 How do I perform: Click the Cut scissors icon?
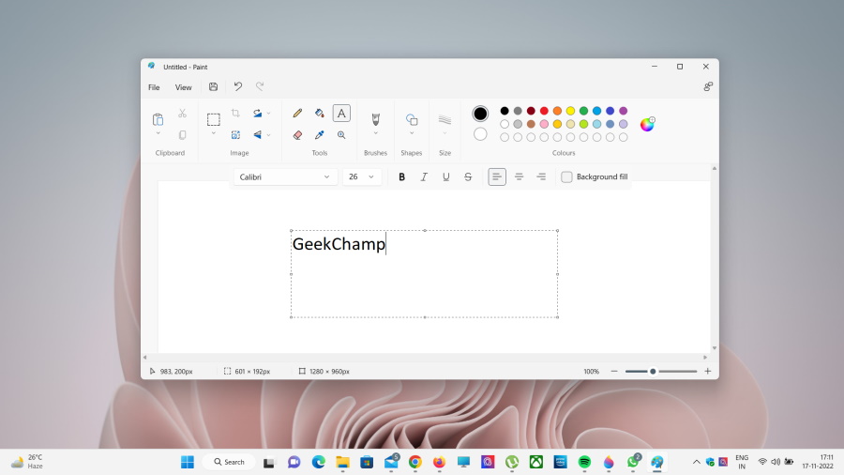click(x=183, y=113)
